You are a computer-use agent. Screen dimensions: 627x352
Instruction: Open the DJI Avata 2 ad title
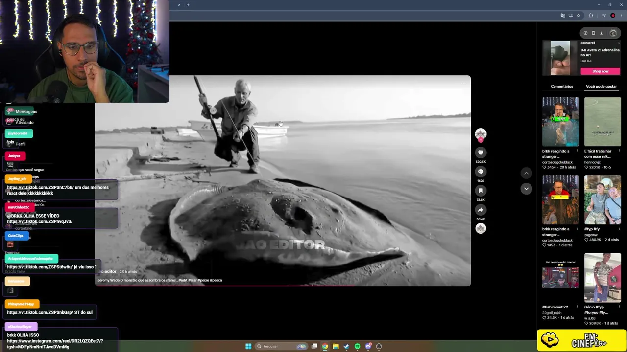pyautogui.click(x=600, y=52)
